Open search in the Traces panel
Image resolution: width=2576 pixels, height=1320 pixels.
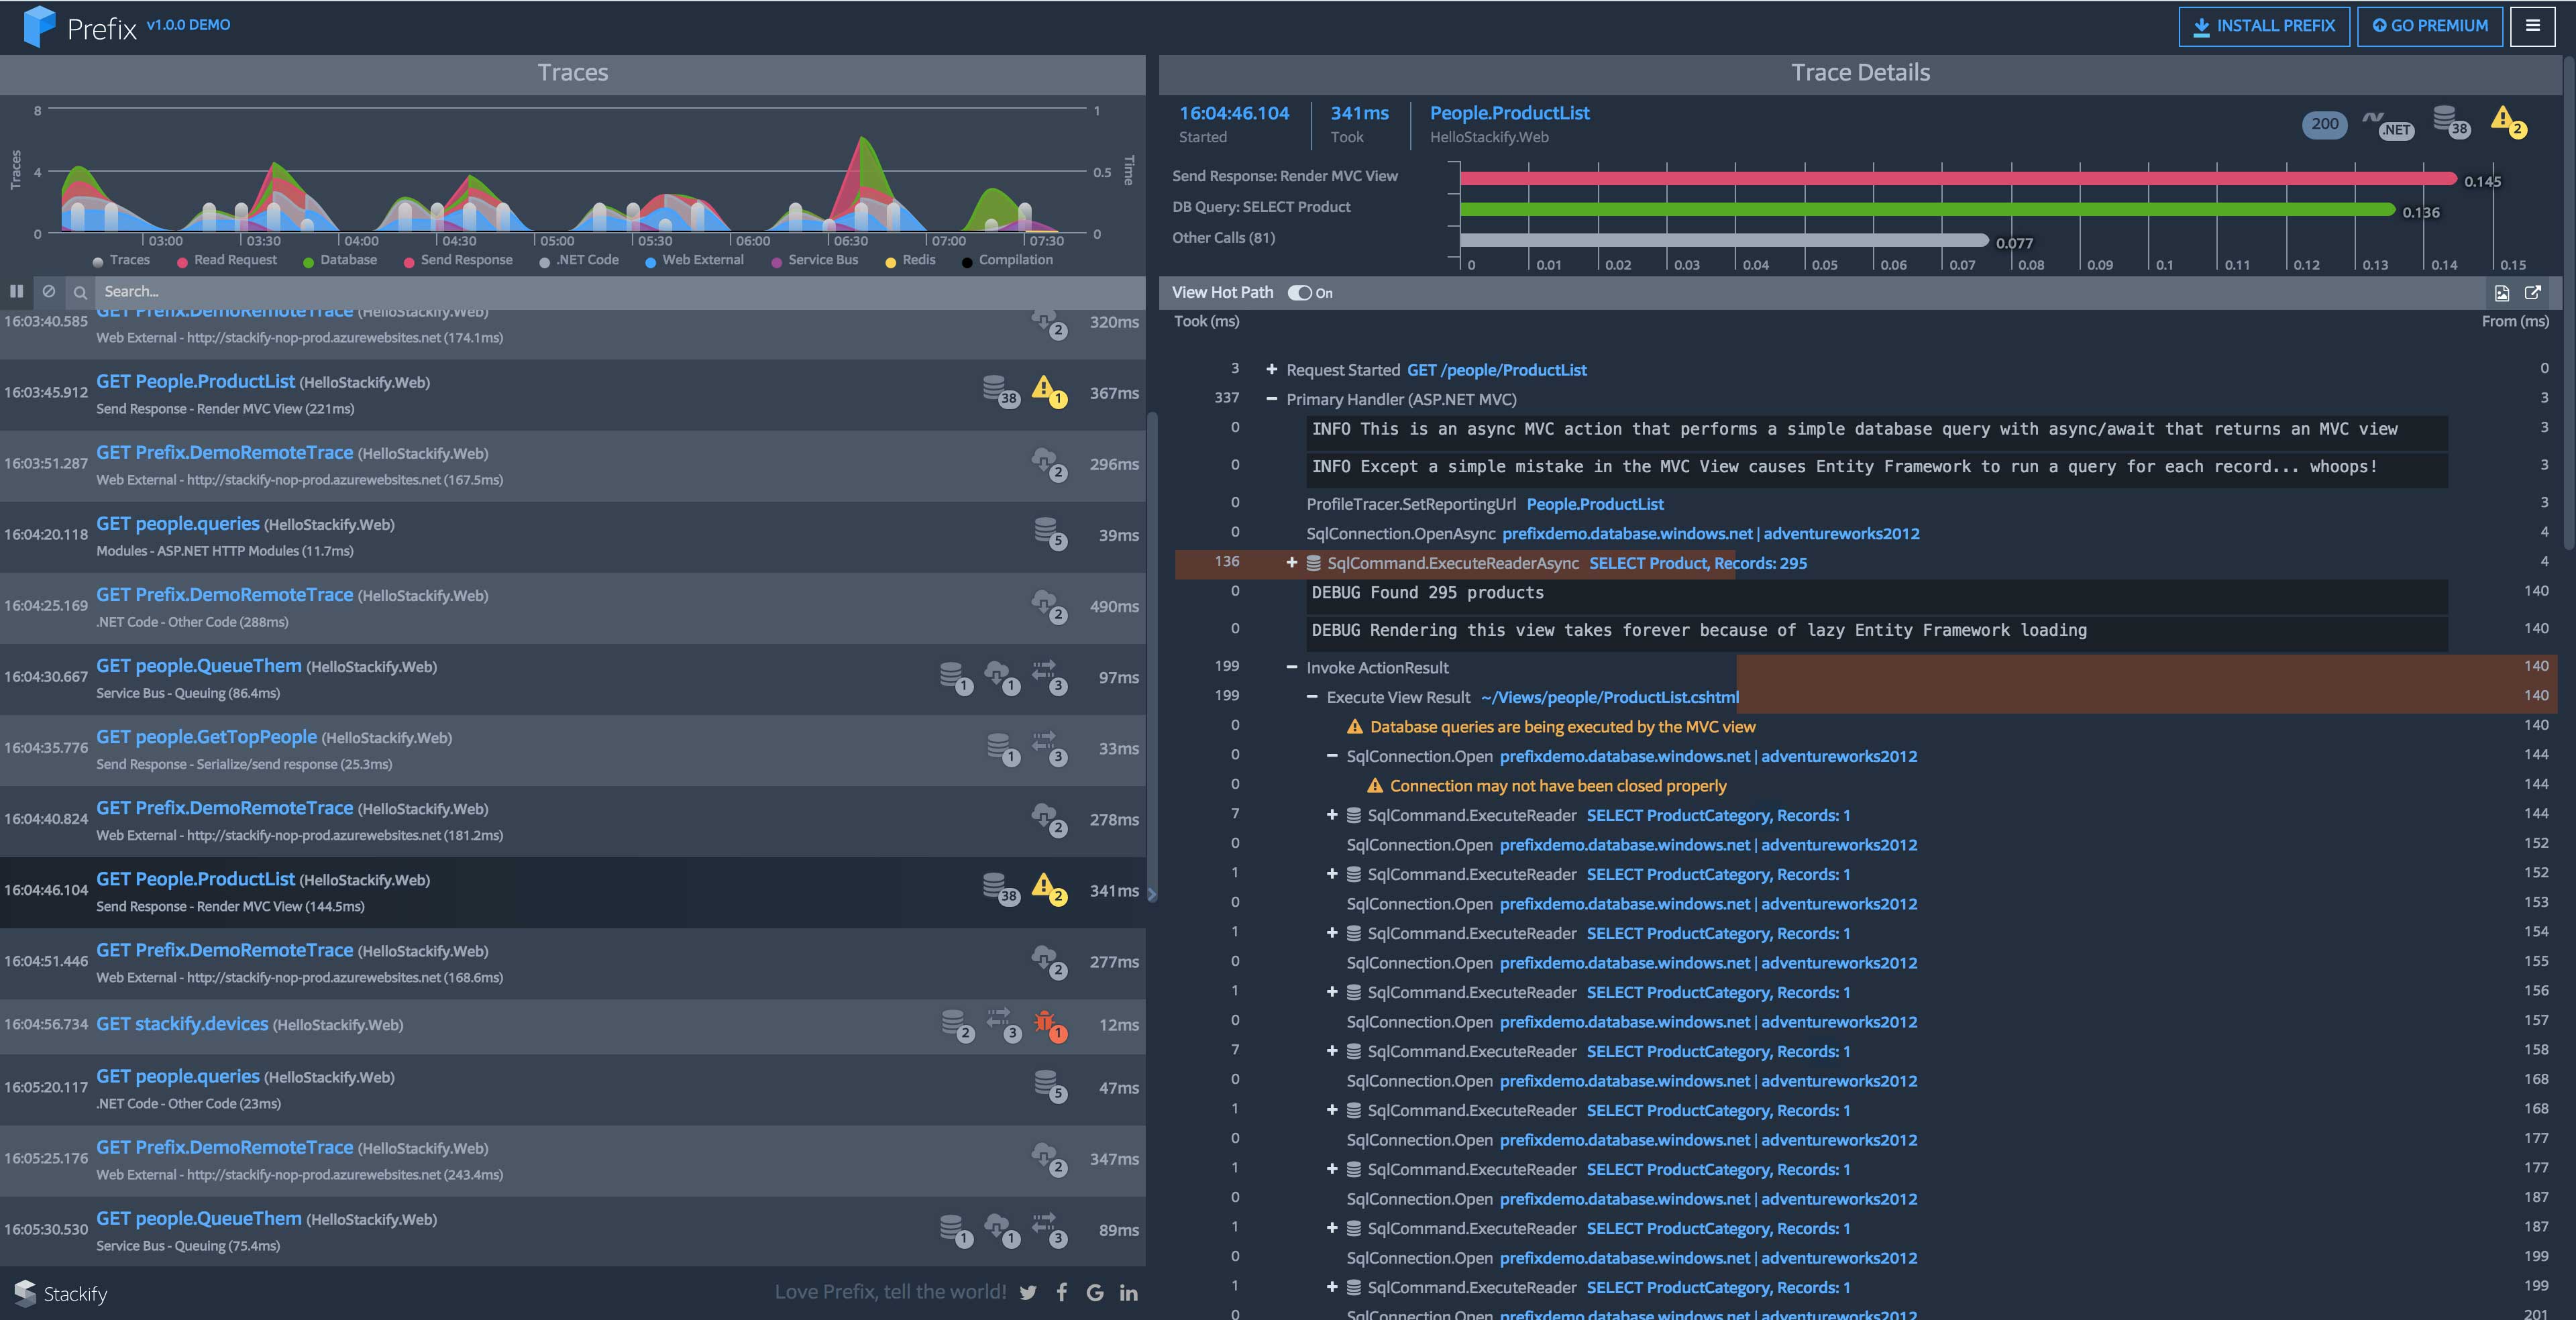80,292
